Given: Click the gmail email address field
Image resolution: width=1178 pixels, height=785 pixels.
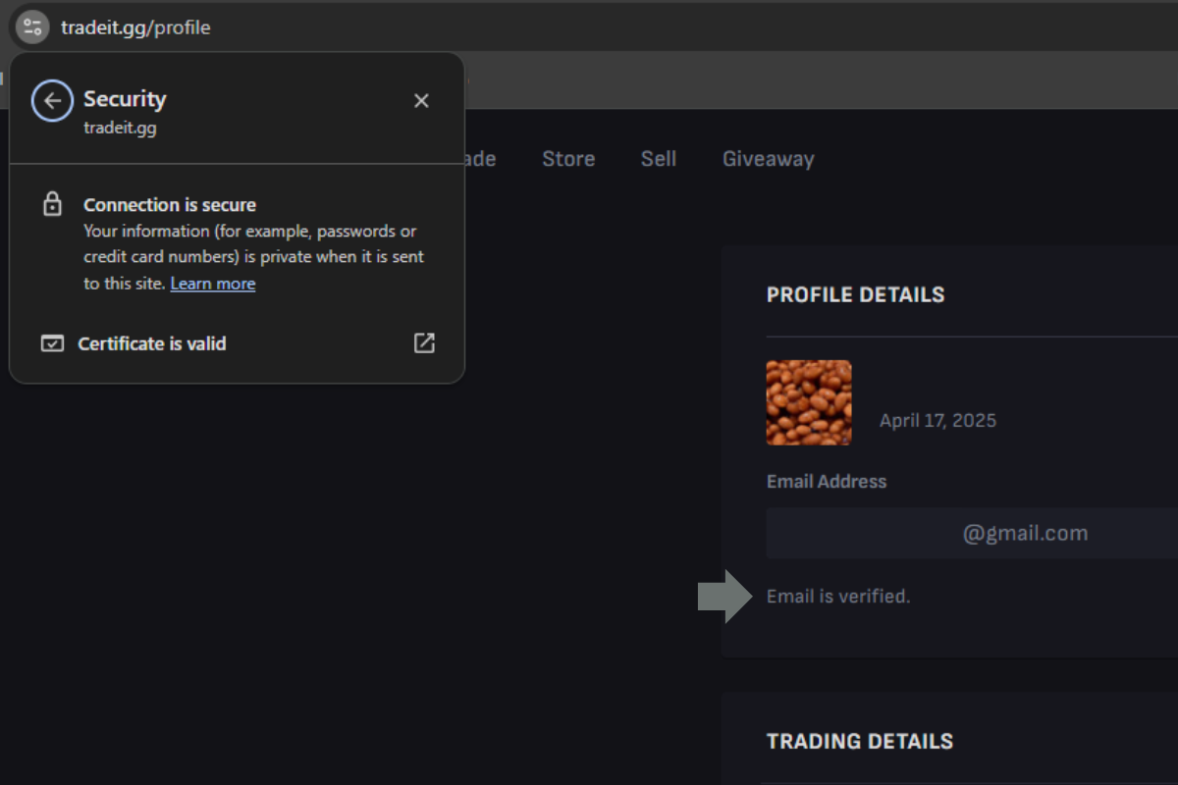Looking at the screenshot, I should (1025, 533).
